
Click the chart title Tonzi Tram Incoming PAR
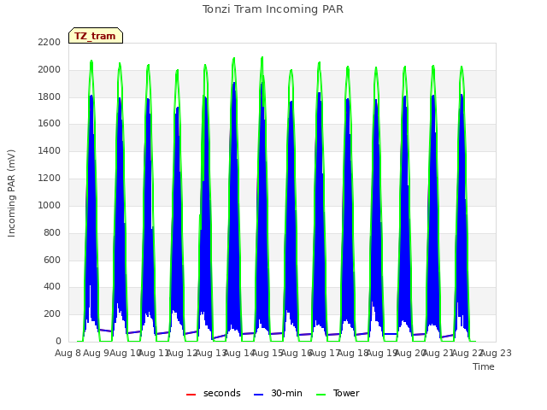(x=273, y=9)
